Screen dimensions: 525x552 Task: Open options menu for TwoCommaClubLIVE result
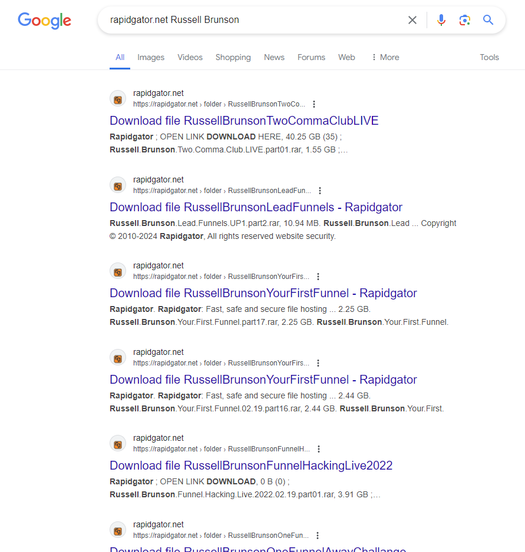(x=314, y=104)
